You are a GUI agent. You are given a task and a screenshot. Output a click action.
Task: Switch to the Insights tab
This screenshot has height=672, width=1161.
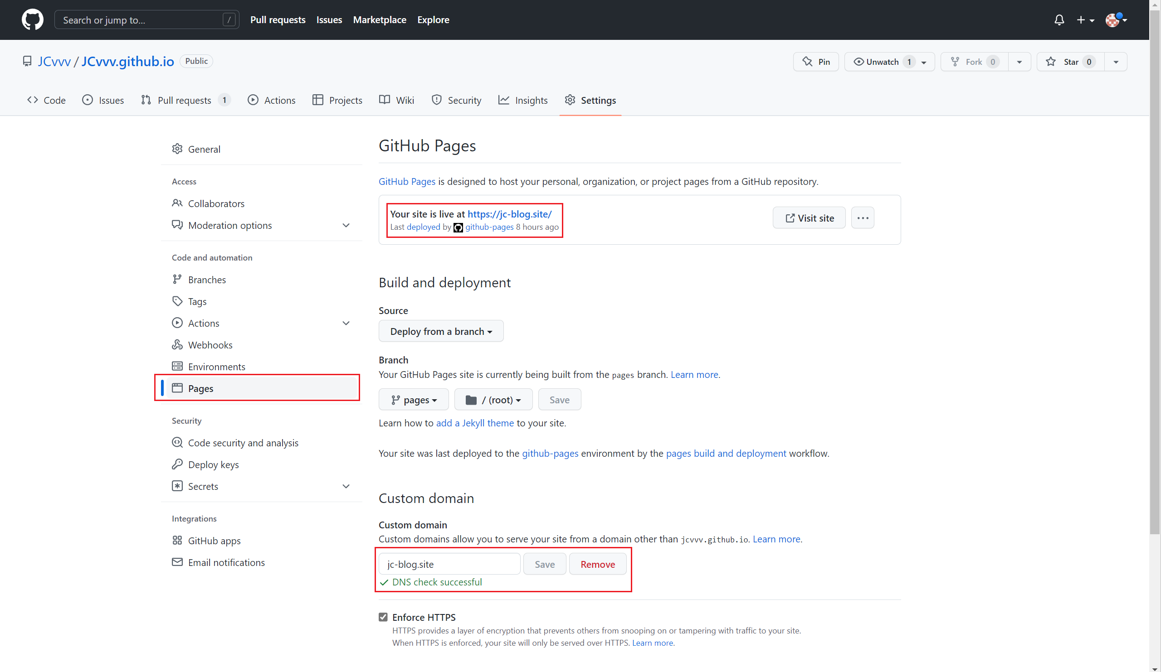tap(523, 100)
